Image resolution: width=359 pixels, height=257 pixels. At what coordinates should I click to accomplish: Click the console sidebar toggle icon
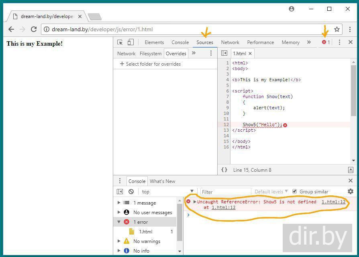tap(120, 191)
